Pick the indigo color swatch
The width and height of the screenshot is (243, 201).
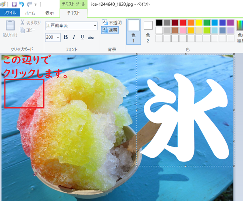(x=222, y=23)
